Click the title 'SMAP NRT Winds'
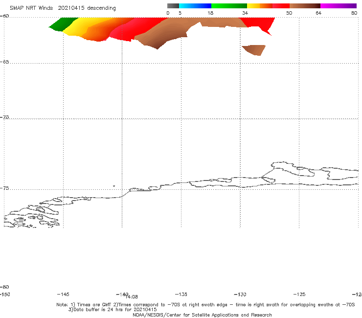362x318 pixels. [x=31, y=8]
